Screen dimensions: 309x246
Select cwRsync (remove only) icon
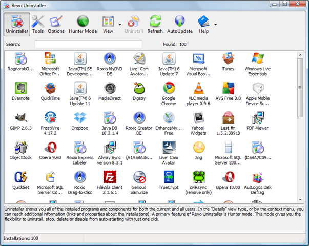(198, 177)
